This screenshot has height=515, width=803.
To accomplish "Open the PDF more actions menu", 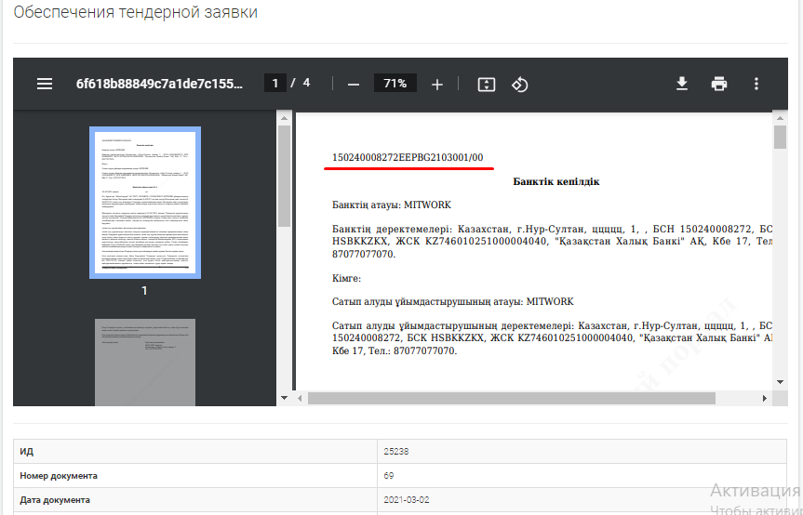I will click(756, 84).
